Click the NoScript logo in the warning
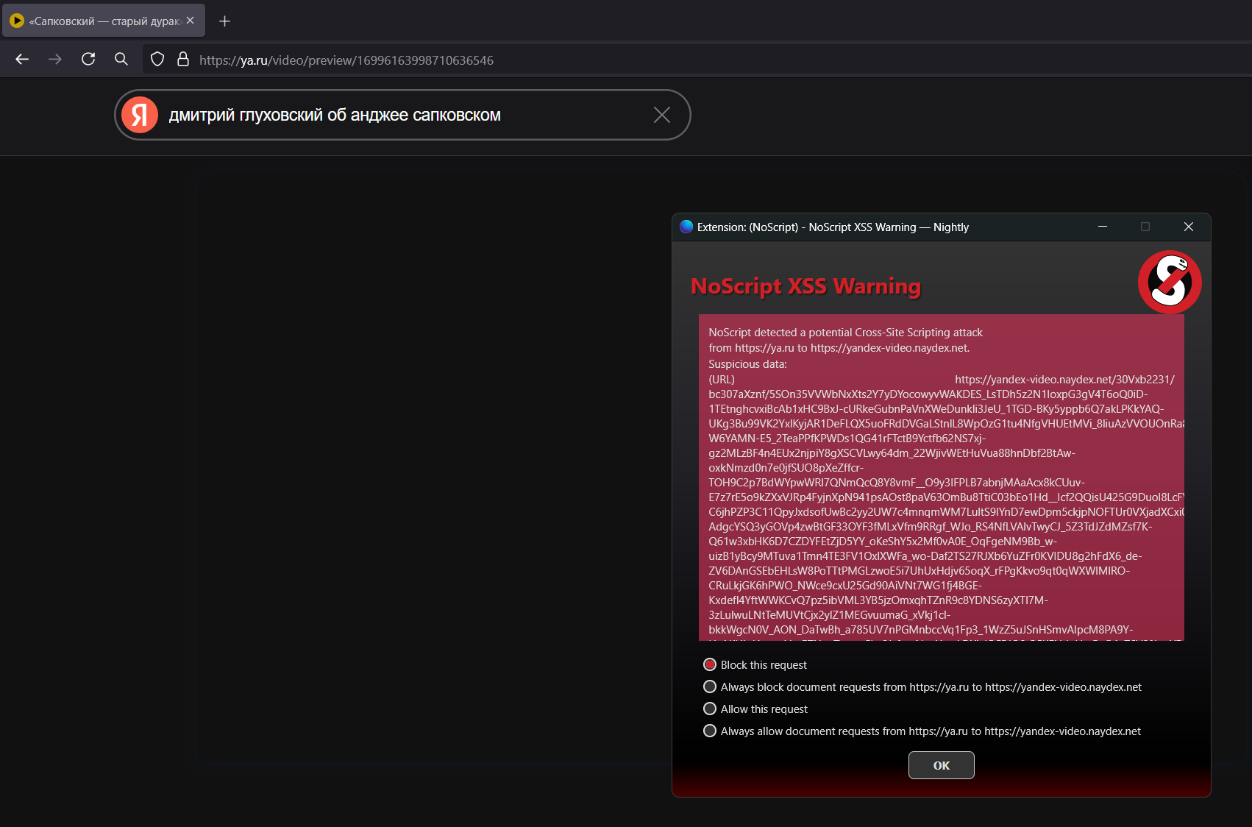Image resolution: width=1252 pixels, height=827 pixels. click(1170, 282)
